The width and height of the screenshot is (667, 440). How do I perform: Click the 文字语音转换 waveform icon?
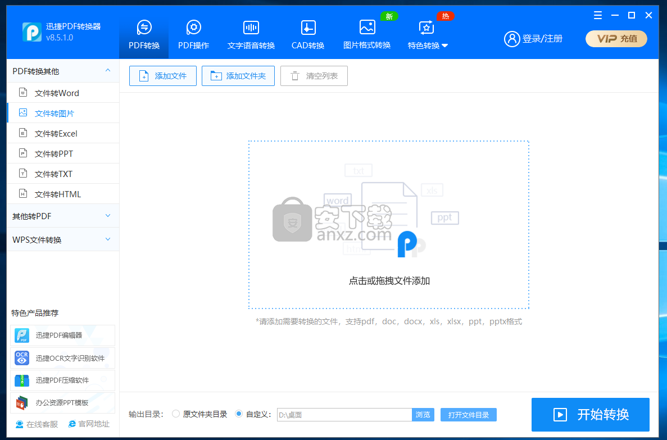click(251, 28)
